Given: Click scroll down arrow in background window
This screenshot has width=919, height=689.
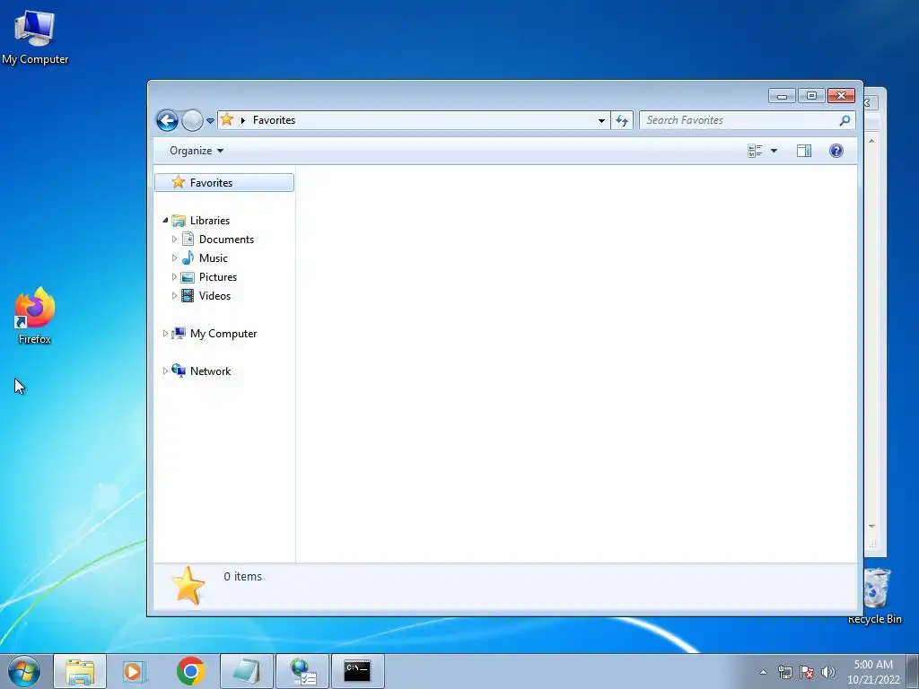Looking at the screenshot, I should point(871,526).
